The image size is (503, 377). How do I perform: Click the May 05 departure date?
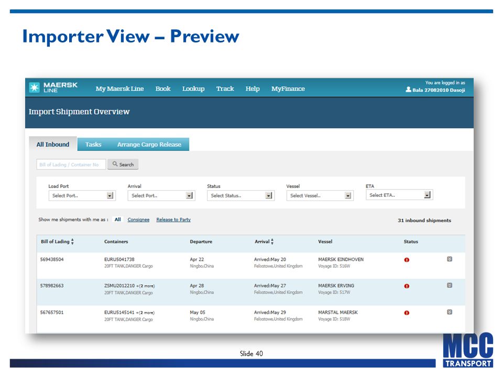click(x=198, y=312)
